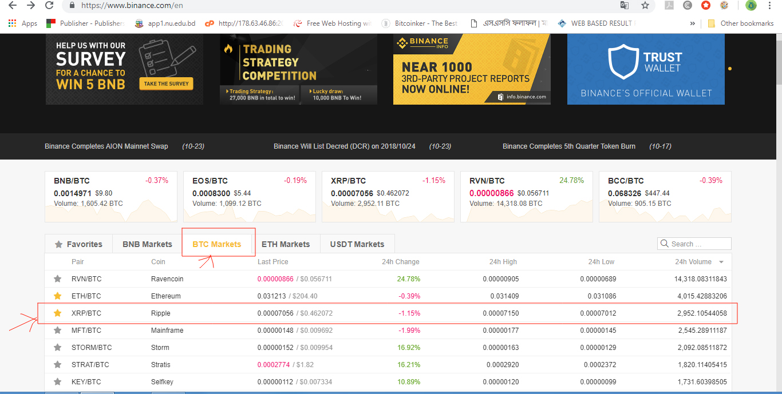The width and height of the screenshot is (782, 394).
Task: Open the Publisher bookmark
Action: pos(85,23)
